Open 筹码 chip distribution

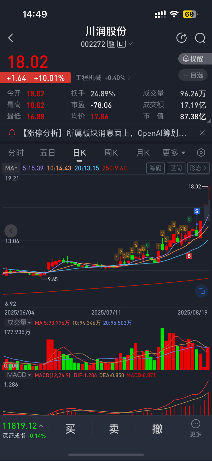tap(155, 168)
